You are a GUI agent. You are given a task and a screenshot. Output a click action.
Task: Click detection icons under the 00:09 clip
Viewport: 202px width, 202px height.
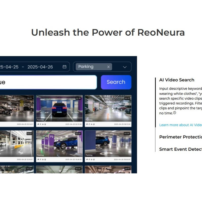89,160
